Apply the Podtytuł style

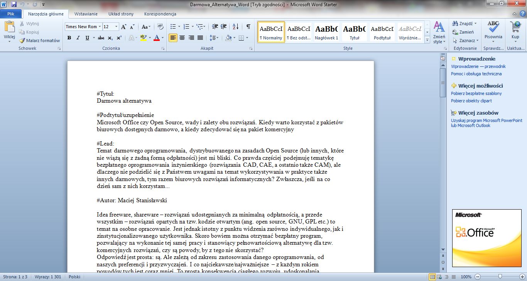382,32
